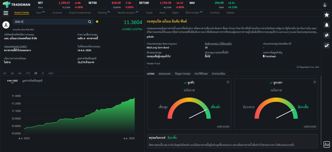The image size is (332, 152).
Task: Click the yellow favorite star beside the search box
Action: (x=97, y=22)
